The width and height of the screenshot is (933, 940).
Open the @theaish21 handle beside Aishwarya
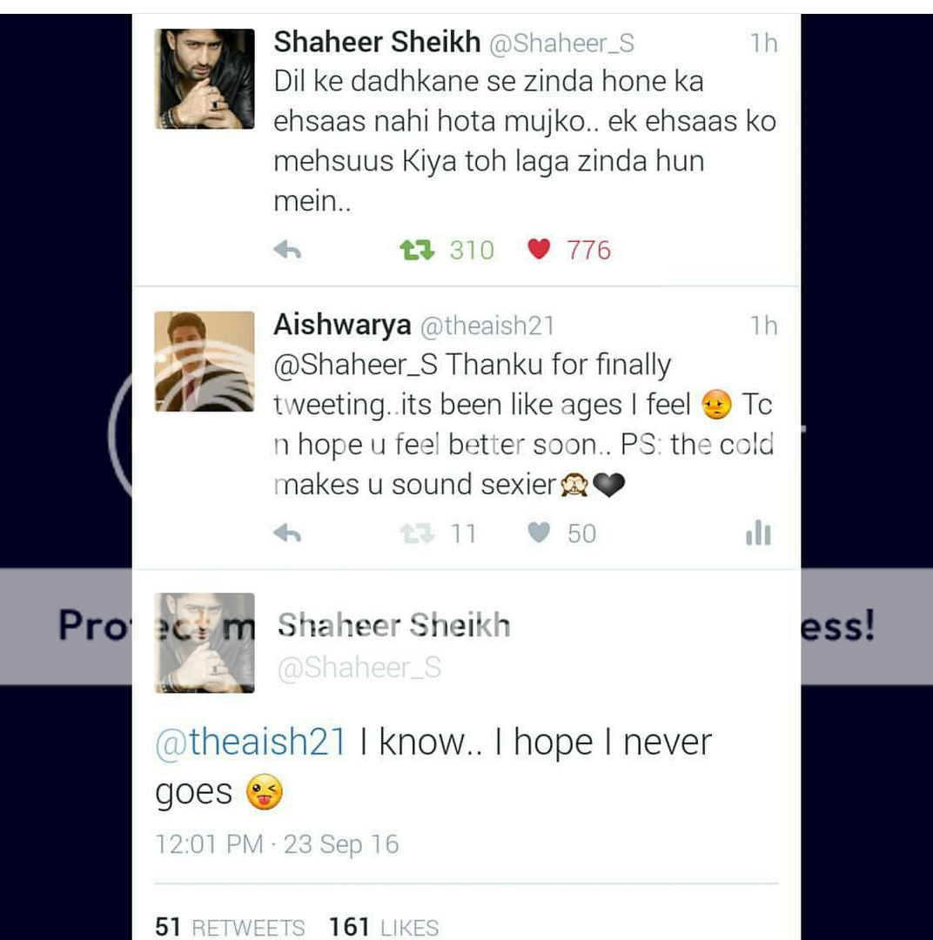point(487,326)
